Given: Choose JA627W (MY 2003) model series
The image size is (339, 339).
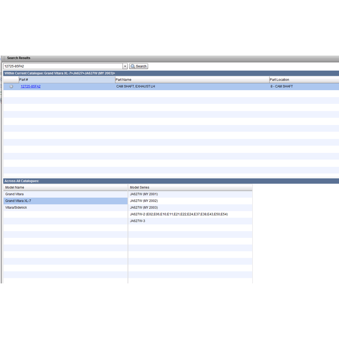Looking at the screenshot, I should pos(144,207).
